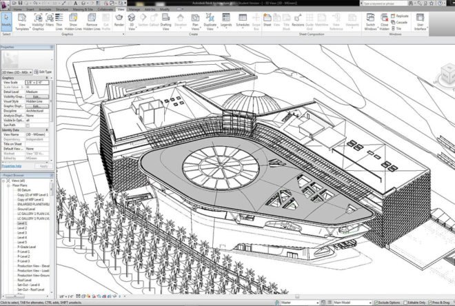
Task: Open the Revit application menu button
Action: [5, 5]
